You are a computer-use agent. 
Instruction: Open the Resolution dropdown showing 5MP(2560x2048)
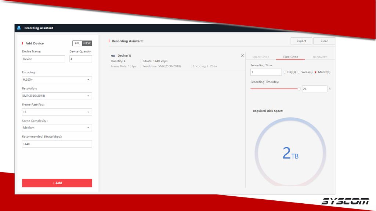click(57, 96)
